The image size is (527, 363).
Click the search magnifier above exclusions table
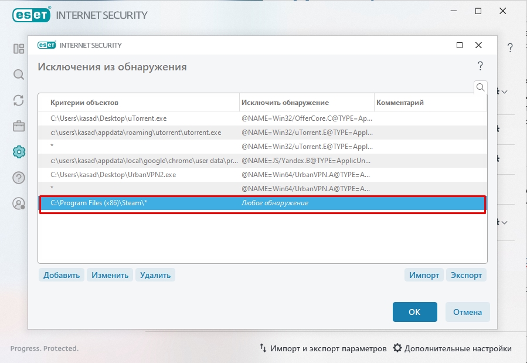click(x=480, y=87)
